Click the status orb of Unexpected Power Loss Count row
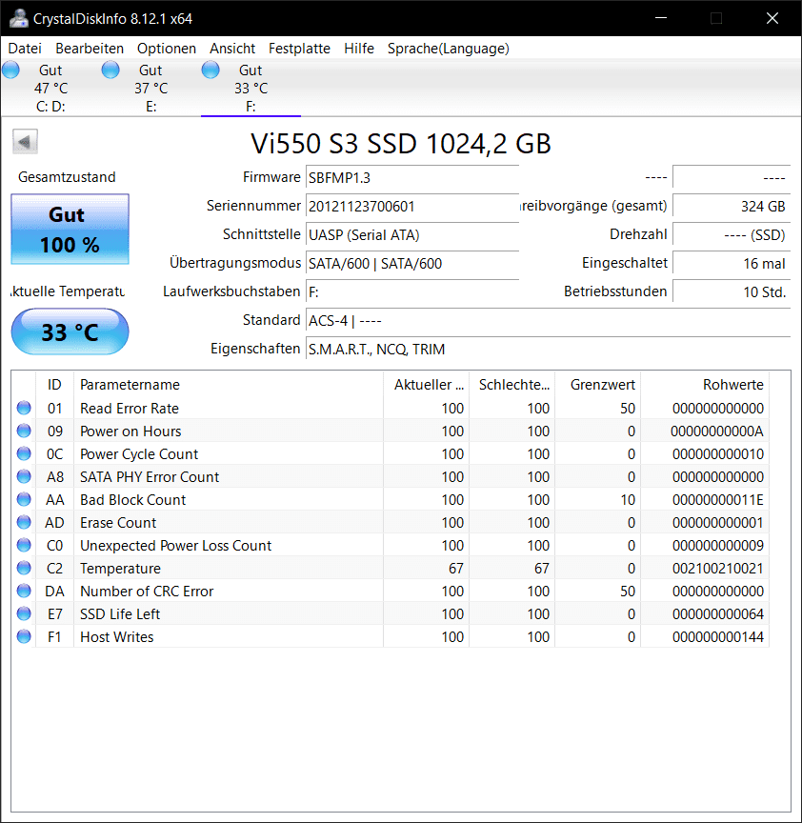 [x=24, y=546]
